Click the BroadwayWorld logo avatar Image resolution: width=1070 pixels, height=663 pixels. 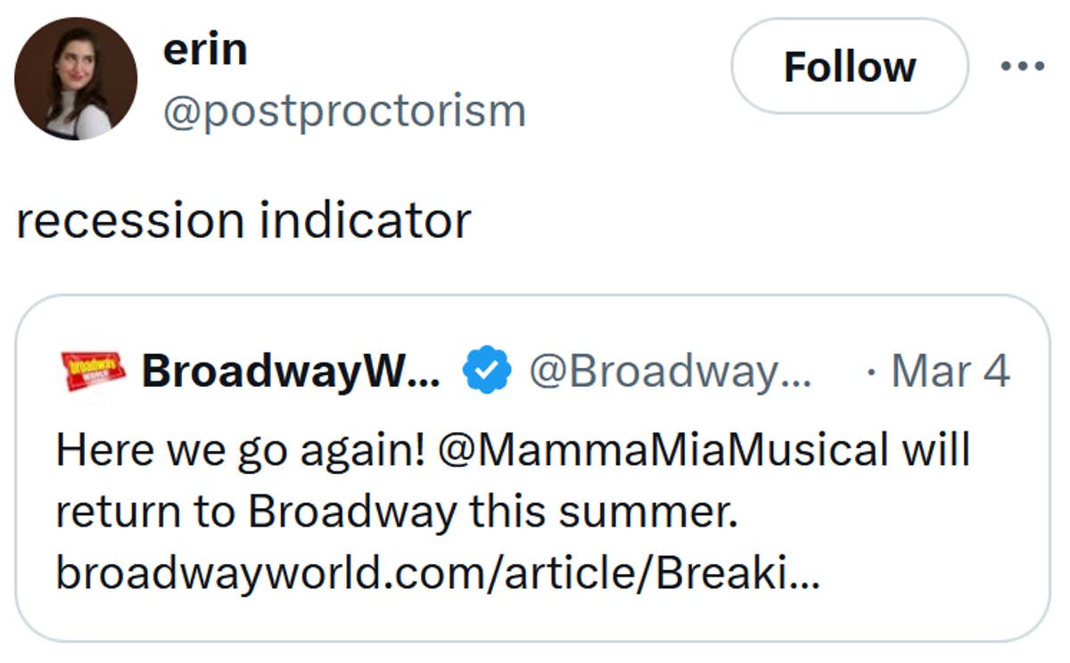93,371
